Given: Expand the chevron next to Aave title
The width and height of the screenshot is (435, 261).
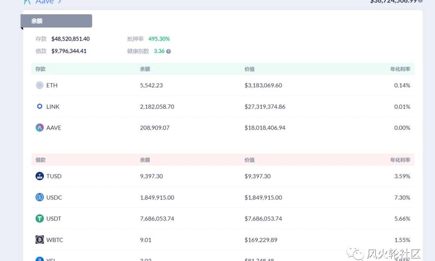Looking at the screenshot, I should click(59, 2).
